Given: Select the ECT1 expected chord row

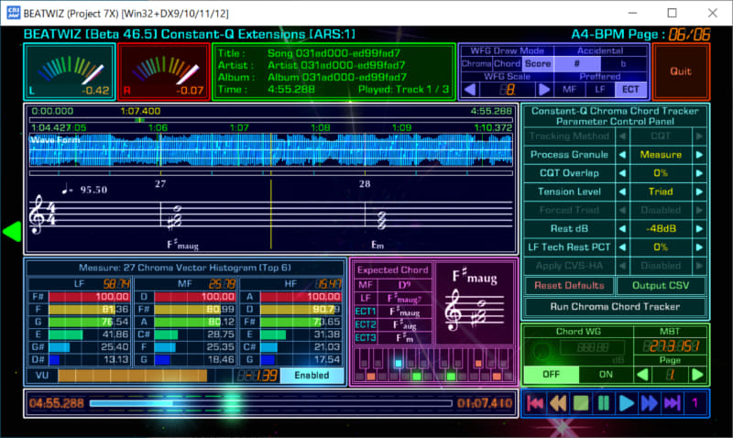Looking at the screenshot, I should (x=393, y=312).
